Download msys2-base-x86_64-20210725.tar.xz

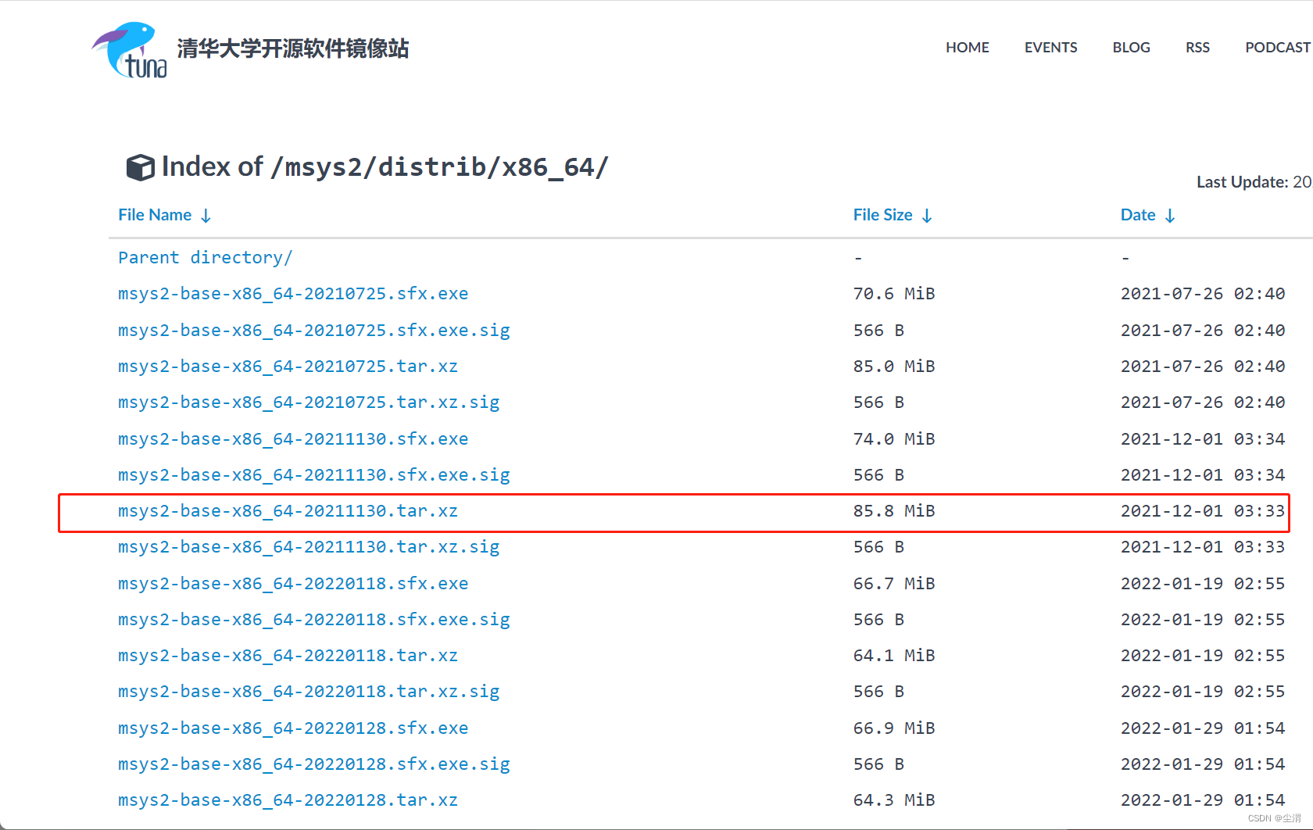tap(288, 367)
